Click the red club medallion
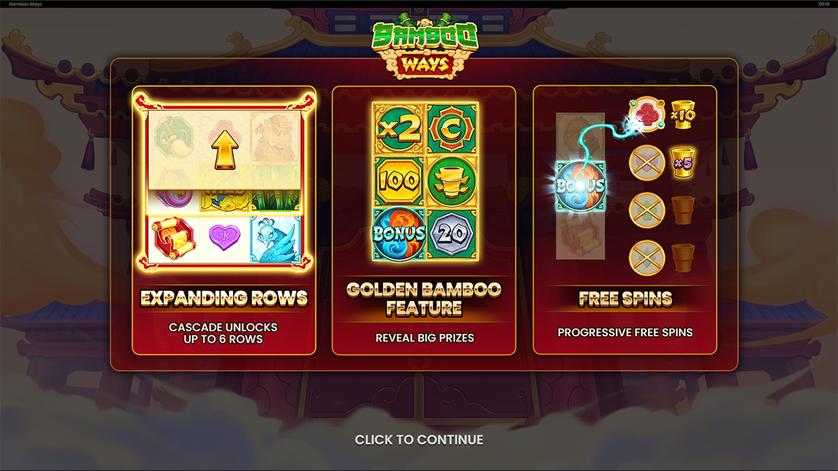 pos(647,114)
